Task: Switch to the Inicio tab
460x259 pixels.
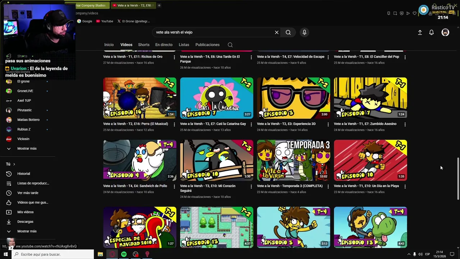Action: 109,45
